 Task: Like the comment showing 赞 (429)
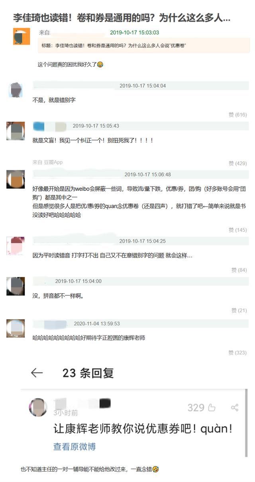pos(237,163)
